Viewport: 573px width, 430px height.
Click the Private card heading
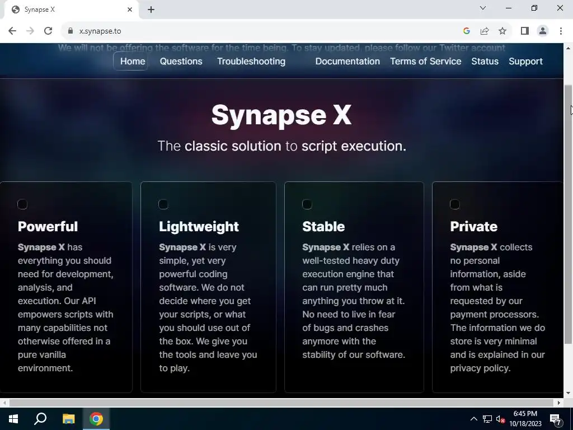coord(473,226)
